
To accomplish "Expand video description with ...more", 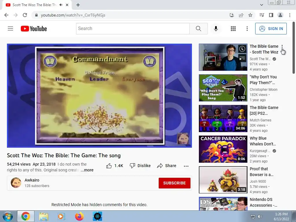I will point(87,170).
